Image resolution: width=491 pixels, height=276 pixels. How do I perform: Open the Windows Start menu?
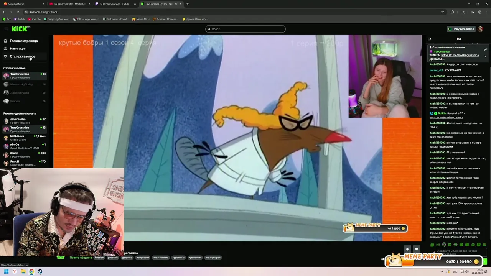(x=6, y=271)
